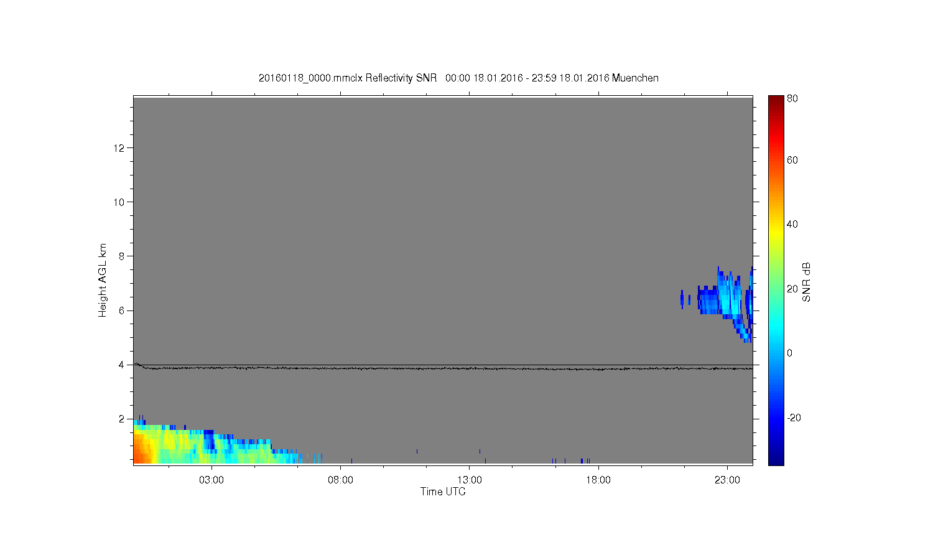Click the black line trace at 4 km
This screenshot has height=560, width=933.
coord(443,368)
